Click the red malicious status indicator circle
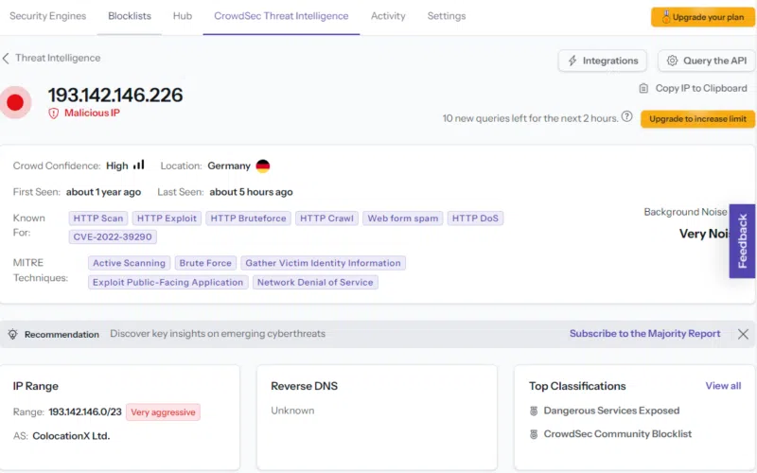 click(x=15, y=102)
